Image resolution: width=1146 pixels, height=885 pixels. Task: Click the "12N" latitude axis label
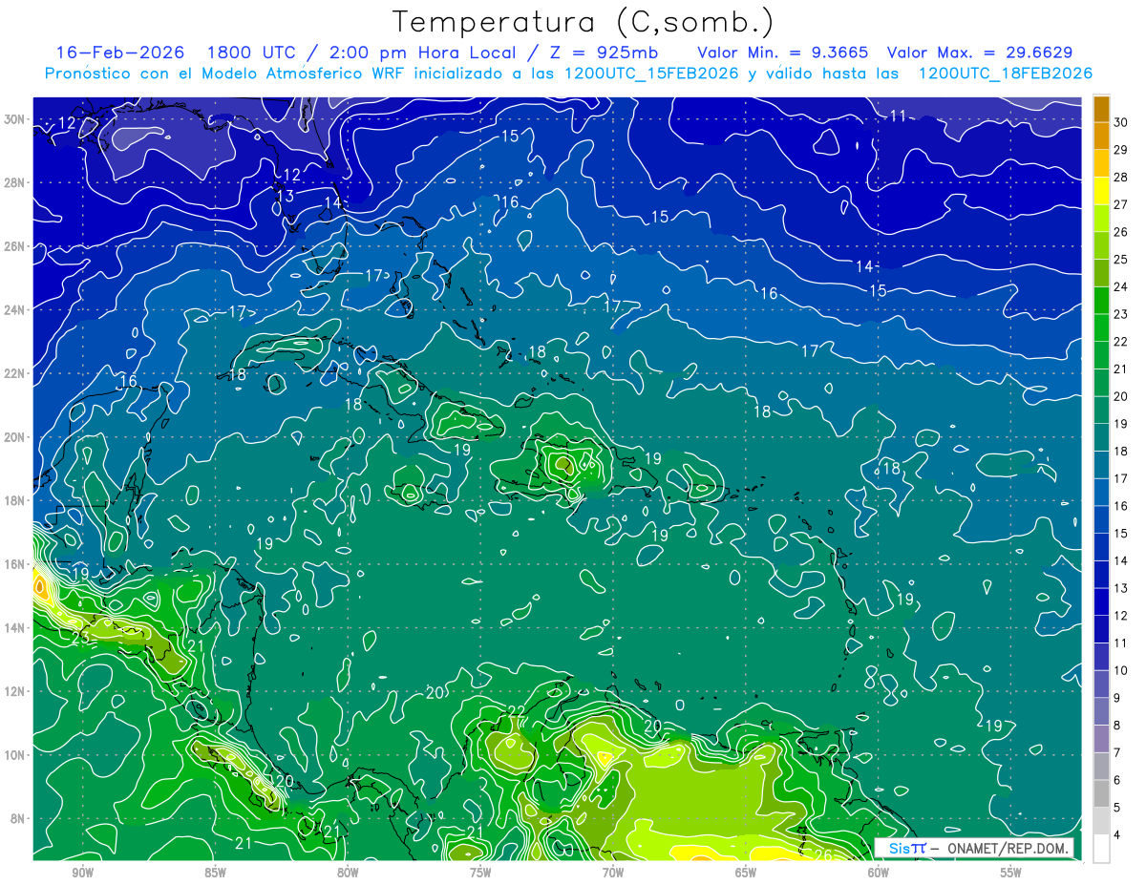14,691
